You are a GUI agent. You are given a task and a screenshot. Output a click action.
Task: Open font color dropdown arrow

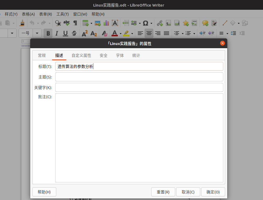tap(121, 34)
